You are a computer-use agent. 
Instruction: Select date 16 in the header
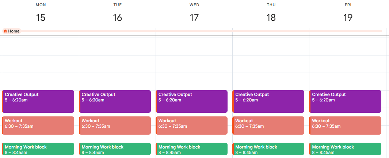[x=117, y=18]
